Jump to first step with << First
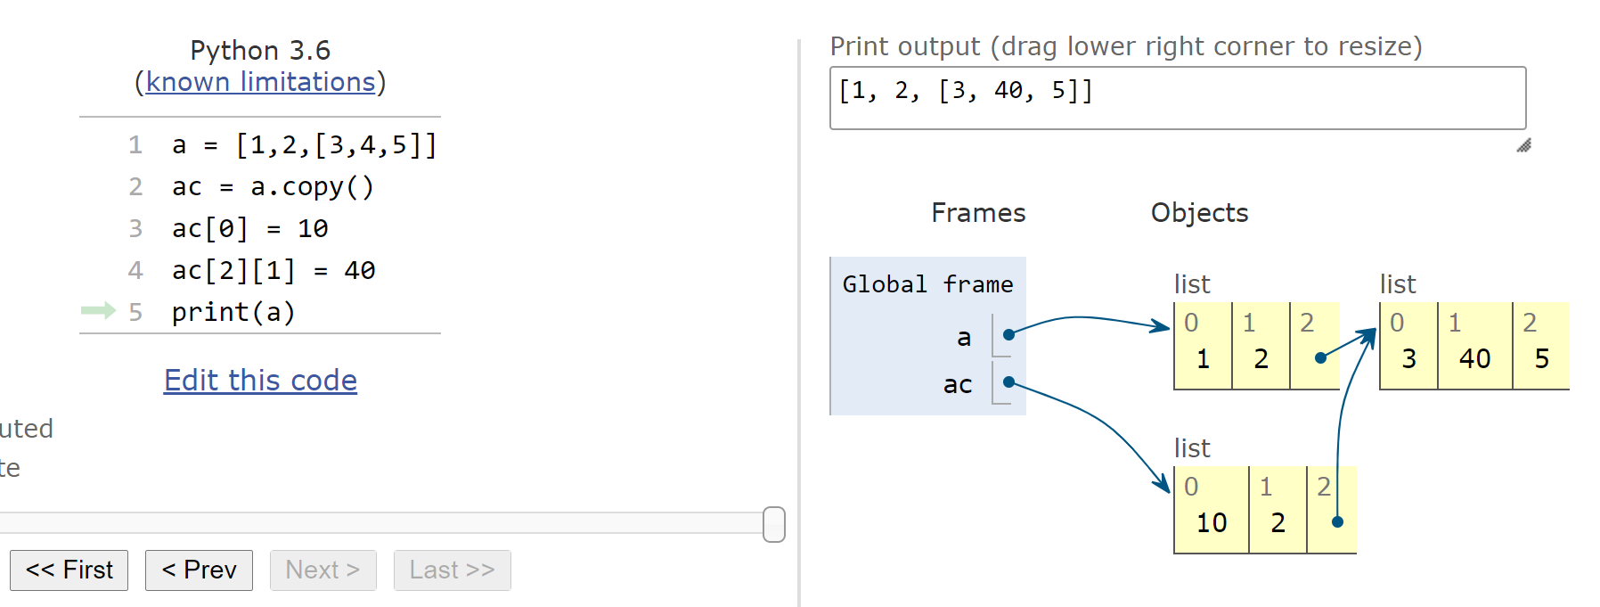 coord(69,570)
